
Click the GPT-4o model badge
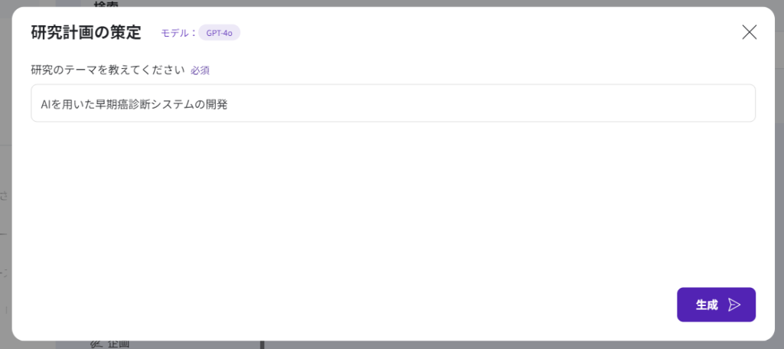pyautogui.click(x=219, y=33)
